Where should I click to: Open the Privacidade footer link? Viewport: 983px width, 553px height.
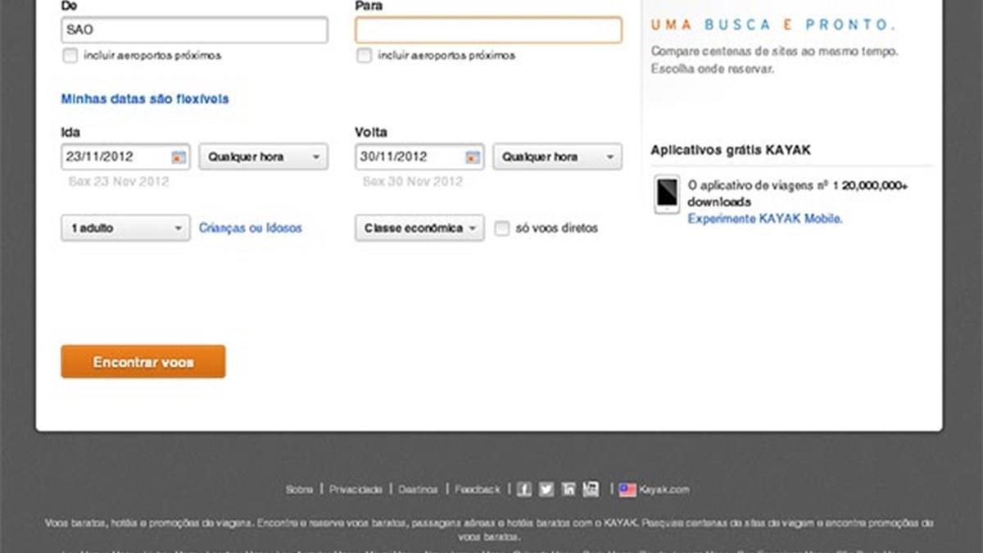tap(356, 490)
